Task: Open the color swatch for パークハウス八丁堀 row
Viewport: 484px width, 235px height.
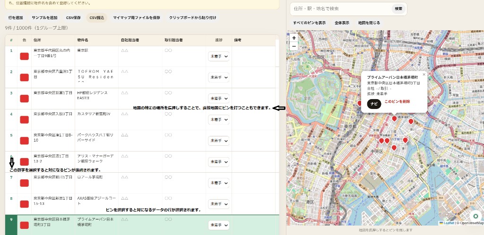Action: click(25, 141)
